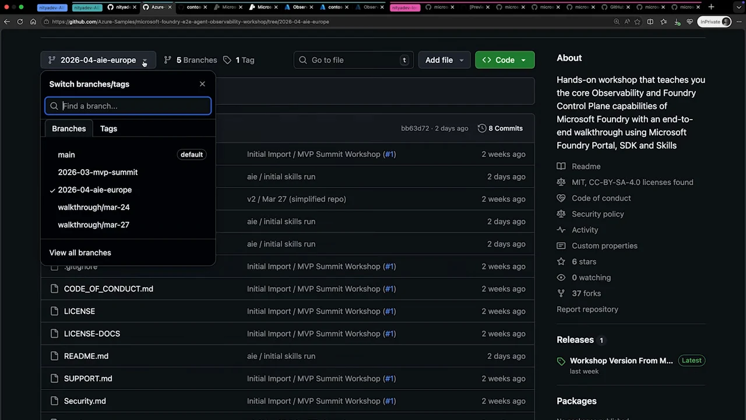Click the eye icon beside 0 watching

pyautogui.click(x=561, y=278)
